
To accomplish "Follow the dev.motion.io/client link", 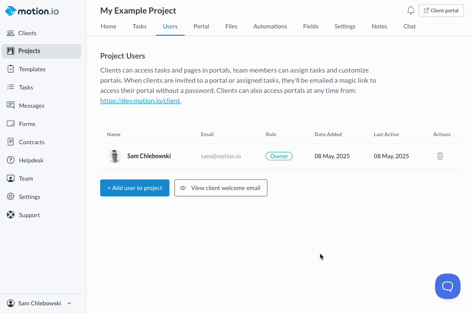I will coord(140,101).
